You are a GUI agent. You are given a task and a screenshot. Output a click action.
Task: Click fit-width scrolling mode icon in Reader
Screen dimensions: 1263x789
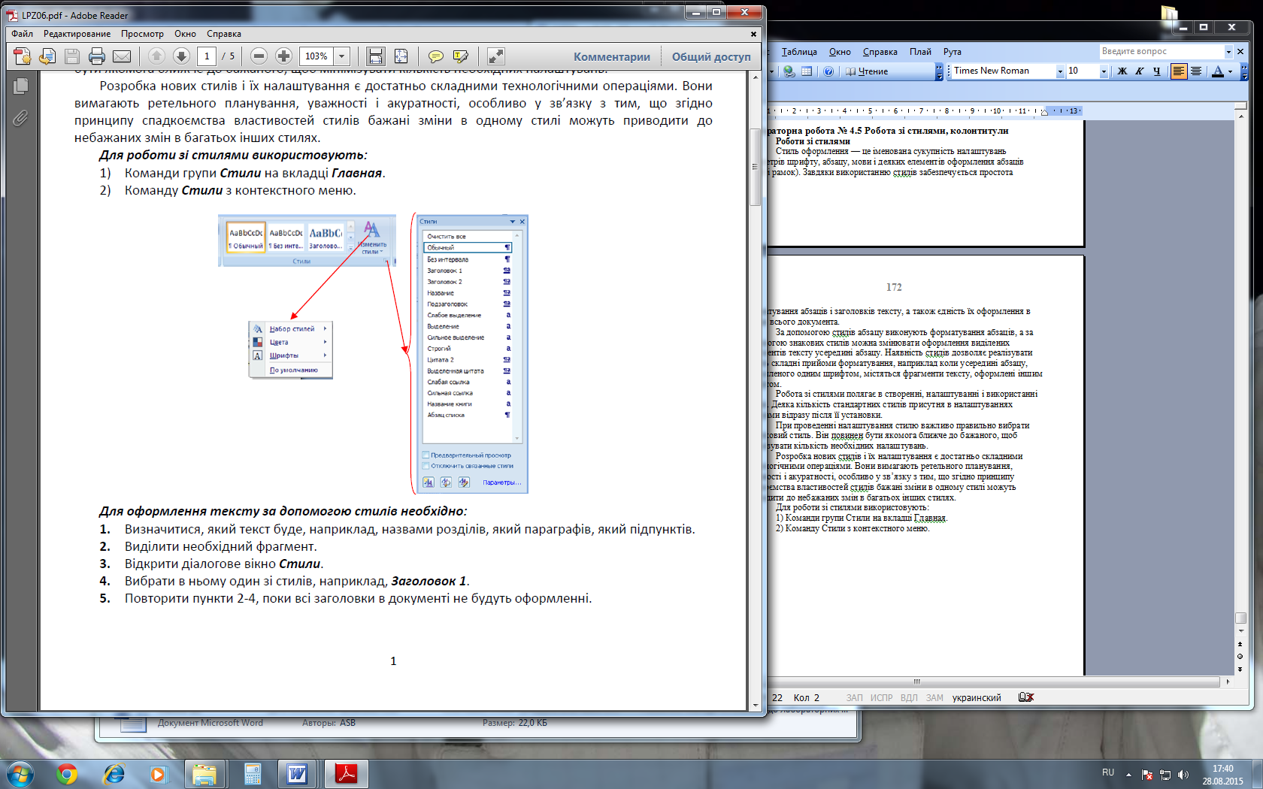tap(376, 56)
